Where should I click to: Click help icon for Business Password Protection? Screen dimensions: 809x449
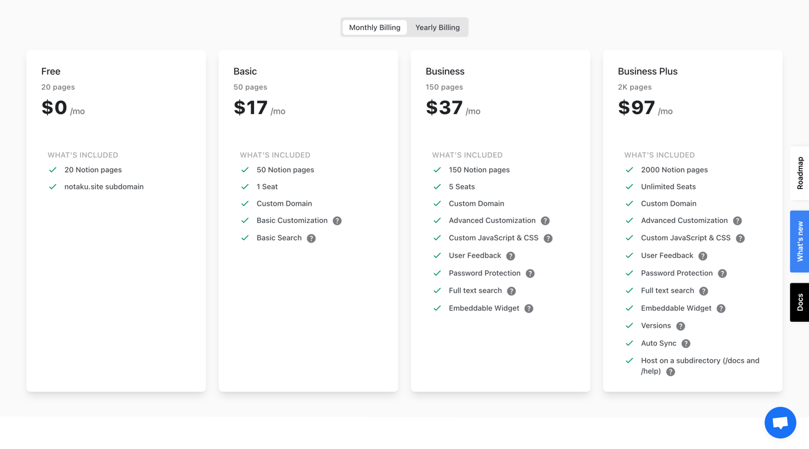(530, 273)
